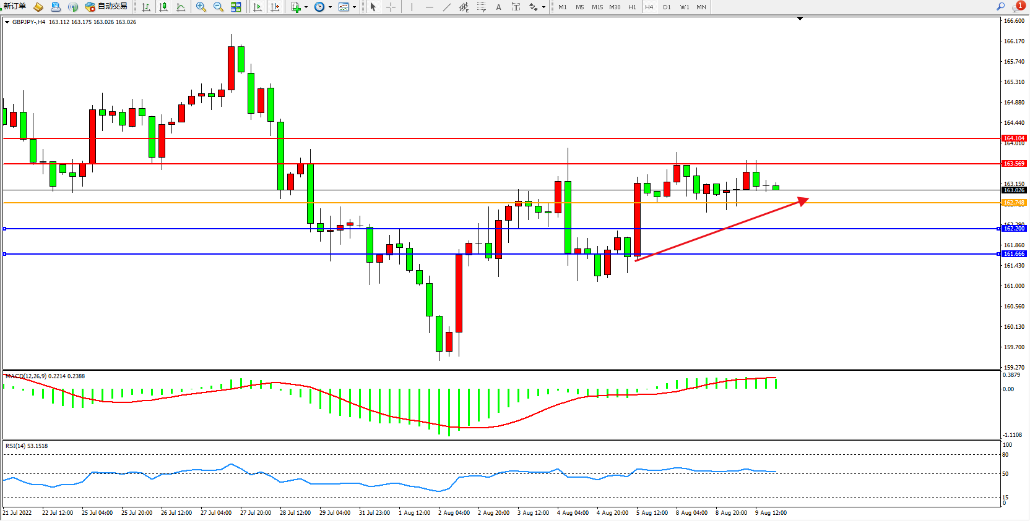Switch to the M15 timeframe
The width and height of the screenshot is (1030, 521).
coord(597,7)
